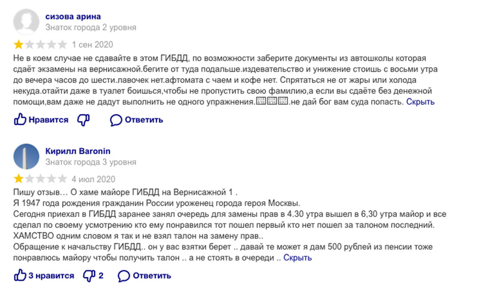This screenshot has width=479, height=297.
Task: Click the dislike count 2 on second review
Action: click(x=101, y=276)
